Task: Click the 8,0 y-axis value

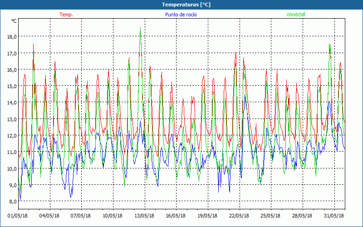Action: pyautogui.click(x=13, y=202)
